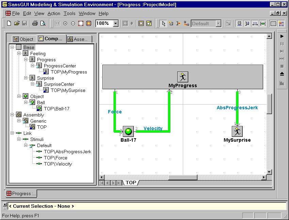Start the simulation with the play button
The width and height of the screenshot is (289, 220).
coord(282,36)
